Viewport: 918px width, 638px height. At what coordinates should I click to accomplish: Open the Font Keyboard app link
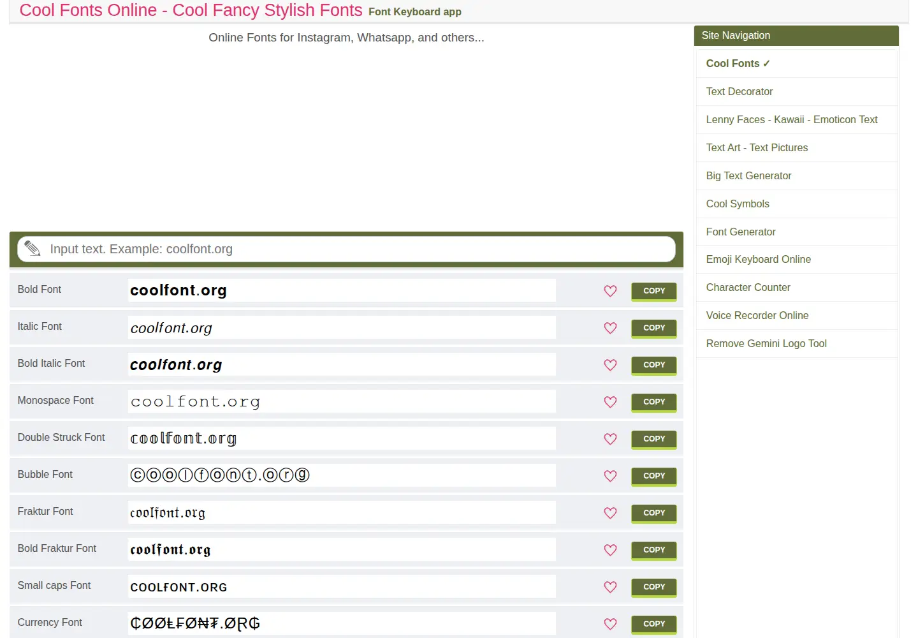click(x=415, y=12)
